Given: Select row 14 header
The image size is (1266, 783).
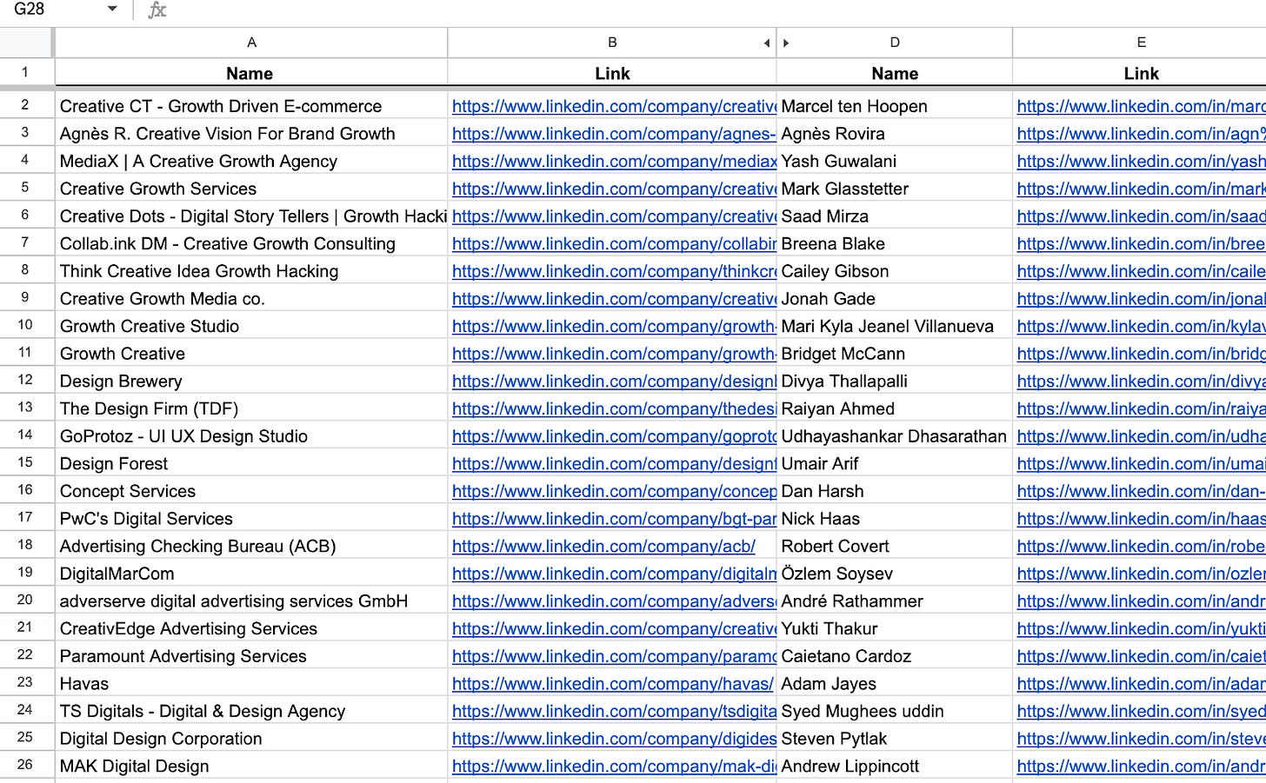Looking at the screenshot, I should (x=25, y=435).
